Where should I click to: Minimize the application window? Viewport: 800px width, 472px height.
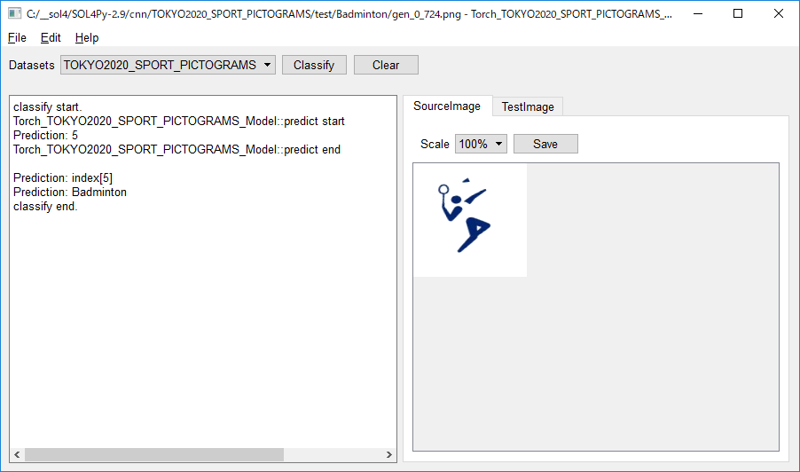(x=698, y=13)
